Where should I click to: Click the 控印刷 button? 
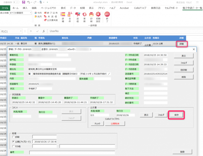coord(184,70)
